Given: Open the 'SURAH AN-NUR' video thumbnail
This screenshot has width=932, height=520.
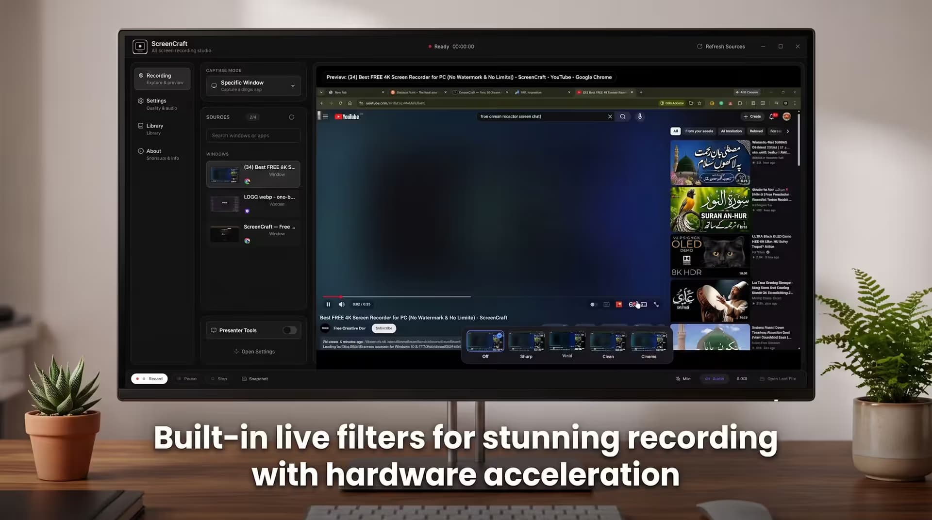Looking at the screenshot, I should (x=710, y=209).
